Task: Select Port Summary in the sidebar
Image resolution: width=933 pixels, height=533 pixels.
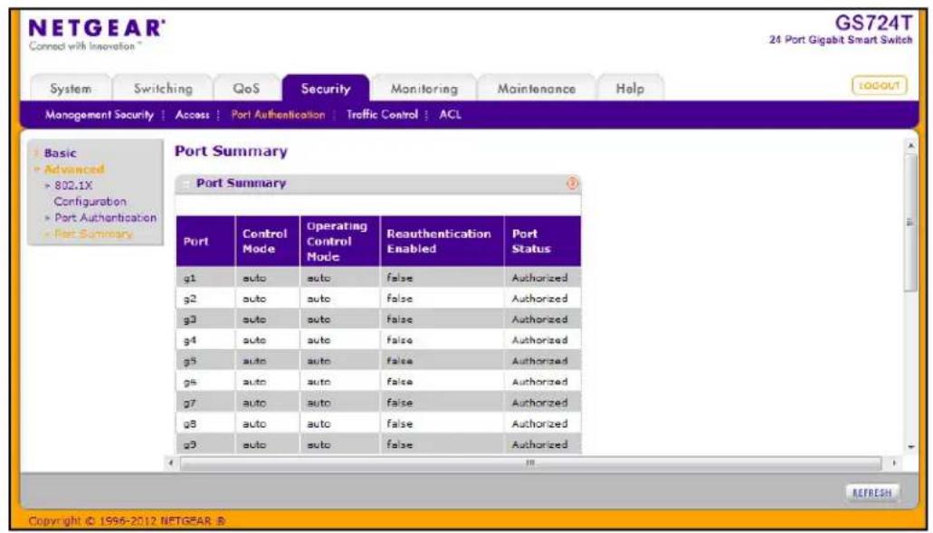Action: [x=93, y=233]
